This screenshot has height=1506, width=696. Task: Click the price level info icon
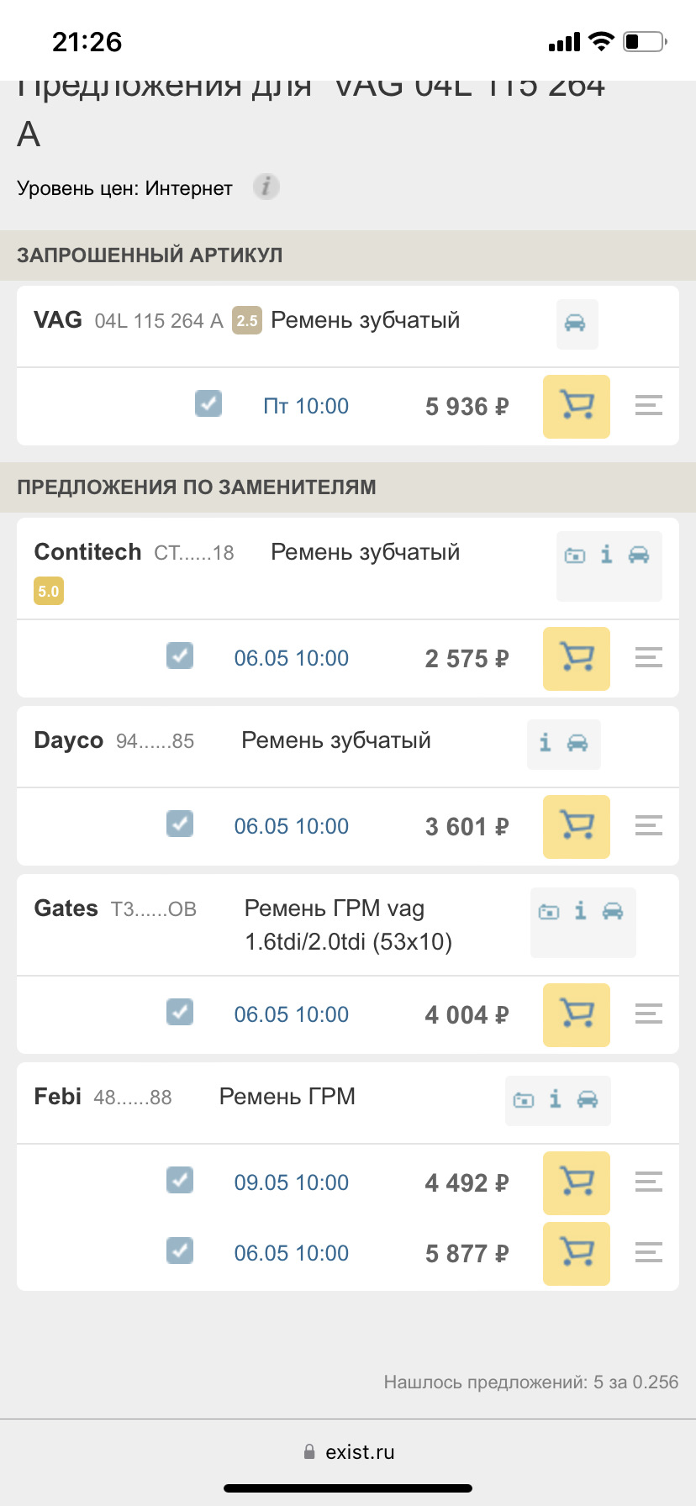266,187
